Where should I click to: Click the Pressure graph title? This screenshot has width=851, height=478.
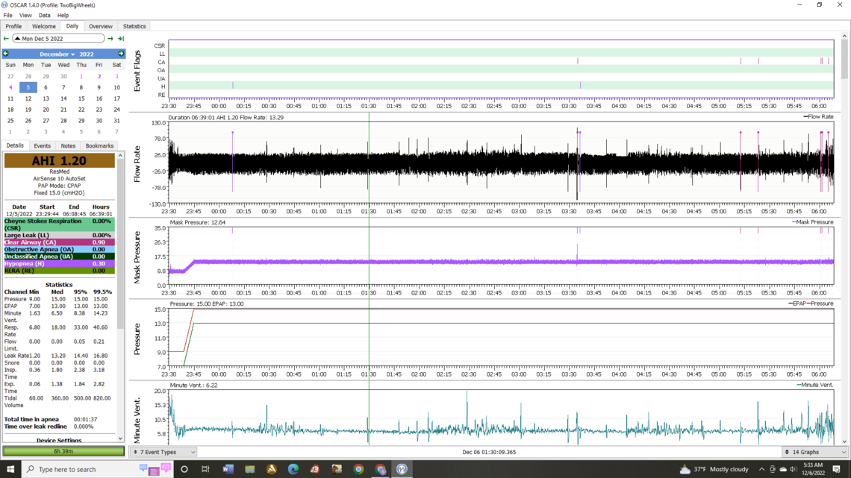(x=137, y=339)
